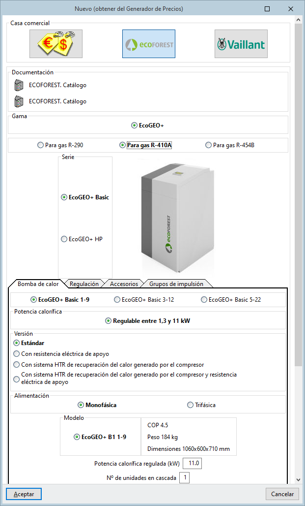The width and height of the screenshot is (305, 506).
Task: Select Para gas R-454B option
Action: 230,145
